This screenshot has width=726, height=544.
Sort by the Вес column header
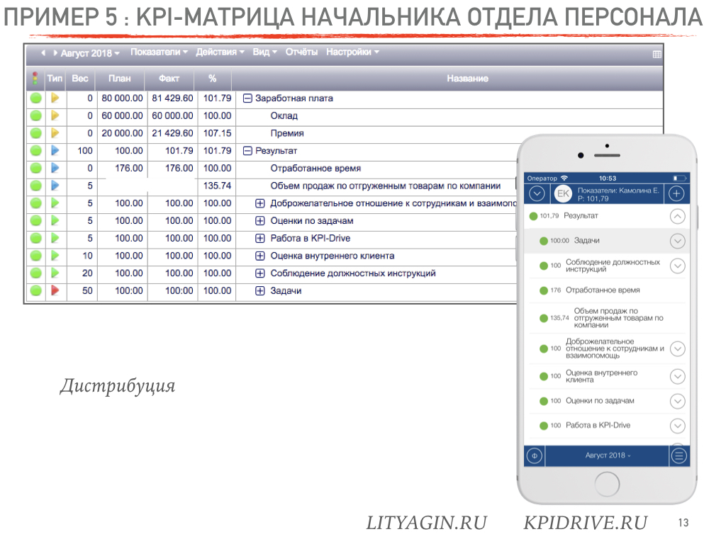(80, 79)
